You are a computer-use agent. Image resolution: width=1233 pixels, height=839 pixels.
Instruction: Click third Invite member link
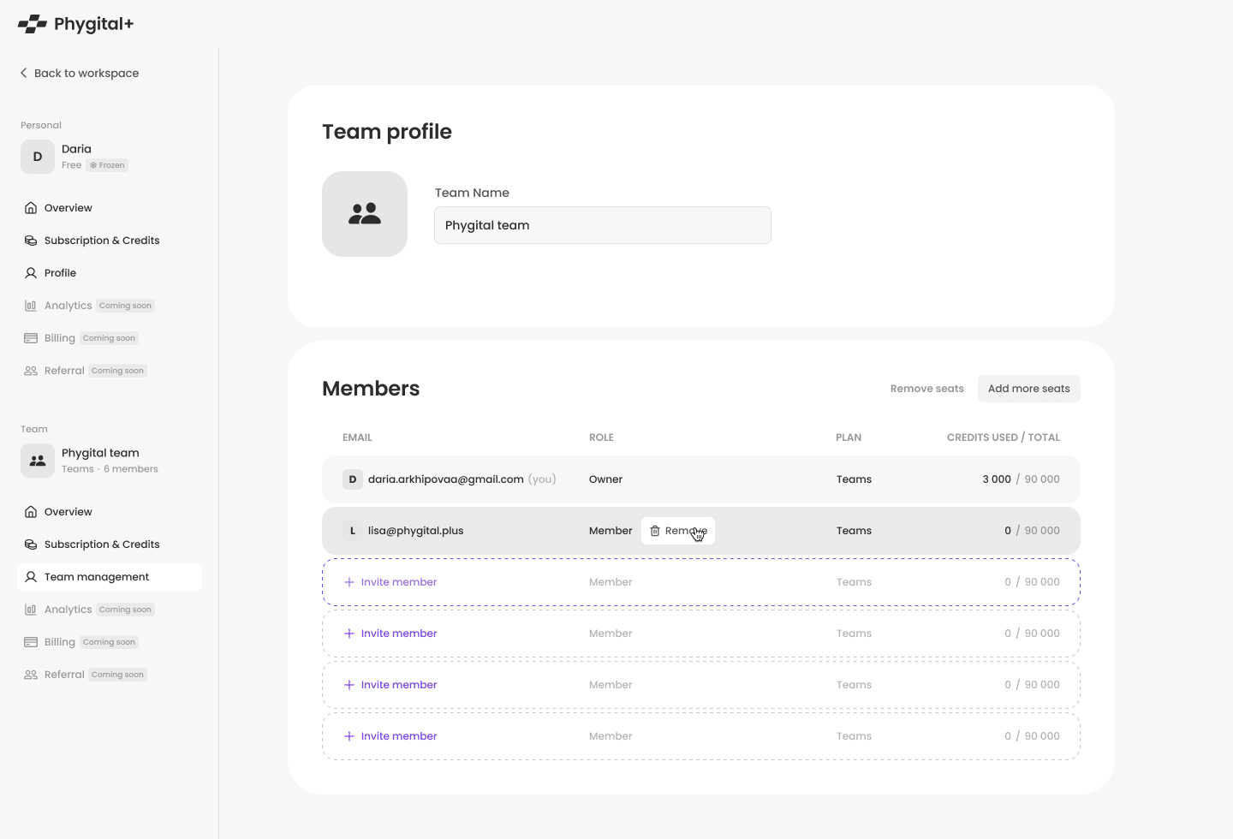coord(398,685)
